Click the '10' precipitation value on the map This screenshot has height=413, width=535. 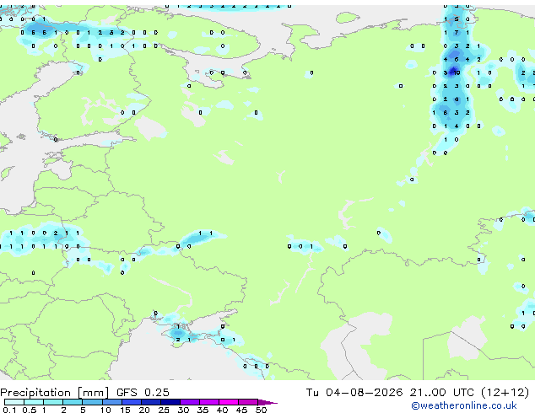(x=457, y=72)
